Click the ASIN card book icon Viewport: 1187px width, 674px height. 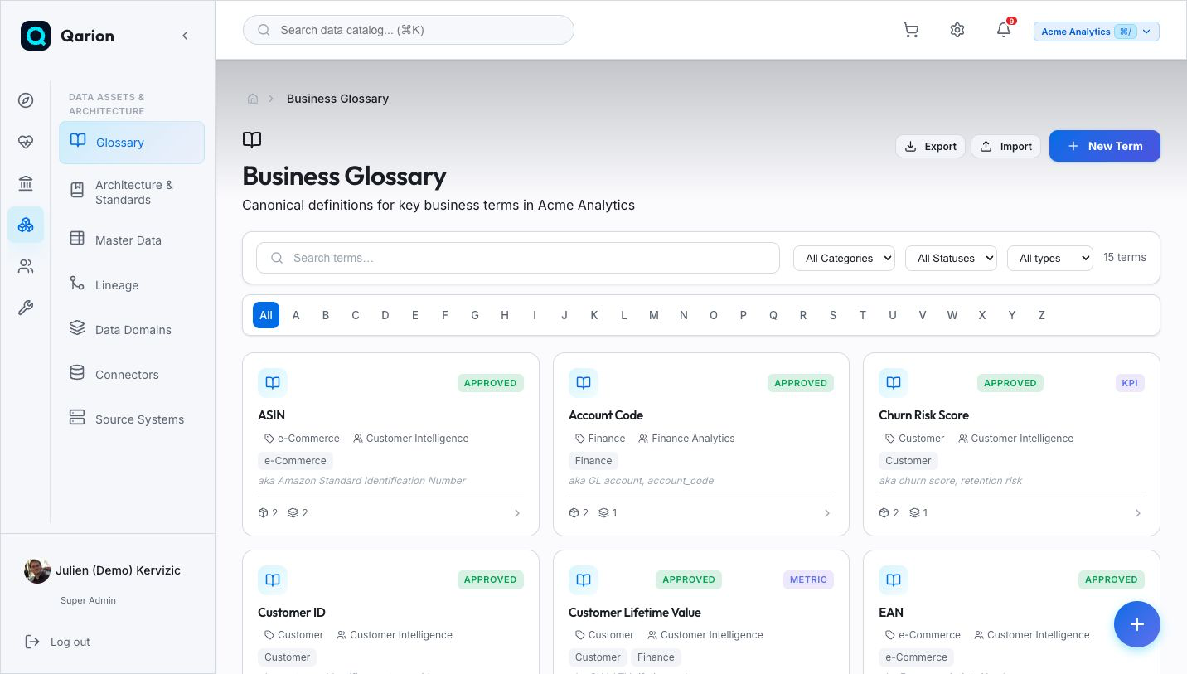[x=273, y=383]
